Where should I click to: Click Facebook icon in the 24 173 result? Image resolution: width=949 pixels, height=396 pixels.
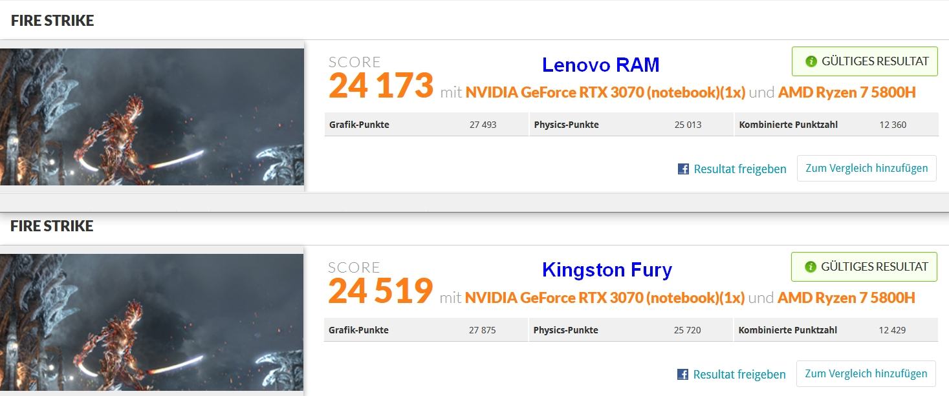pyautogui.click(x=683, y=169)
